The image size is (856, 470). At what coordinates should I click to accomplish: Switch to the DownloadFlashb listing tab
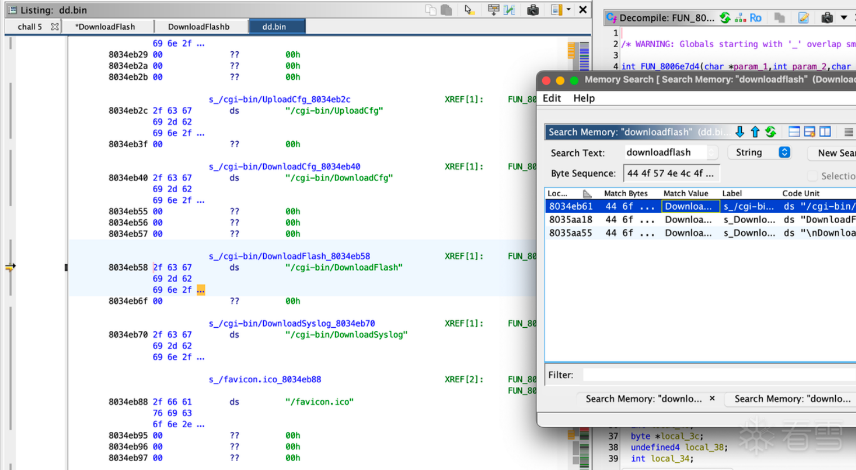pyautogui.click(x=199, y=26)
